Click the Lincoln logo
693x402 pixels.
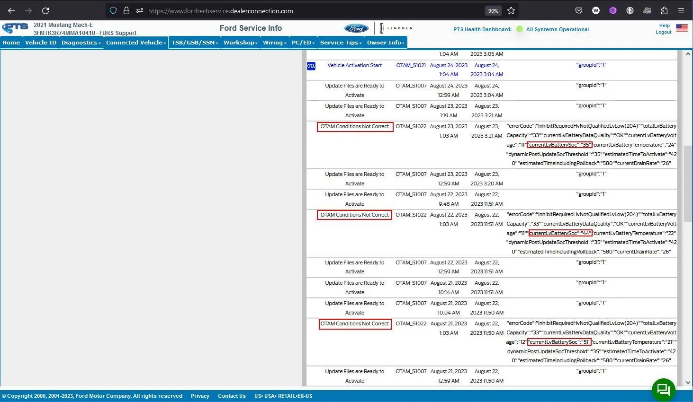(396, 28)
